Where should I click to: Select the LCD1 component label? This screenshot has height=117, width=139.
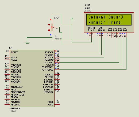click(x=87, y=5)
